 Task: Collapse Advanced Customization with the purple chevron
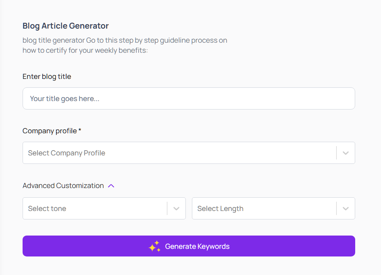(111, 186)
